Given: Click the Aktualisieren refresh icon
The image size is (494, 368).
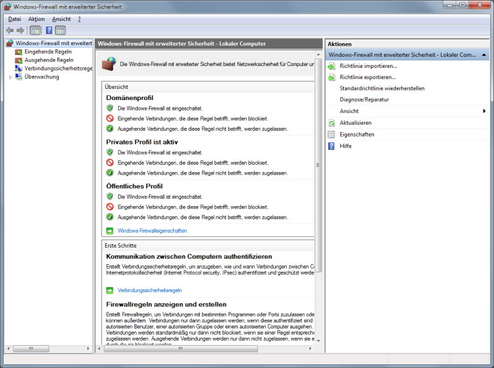Looking at the screenshot, I should (332, 123).
